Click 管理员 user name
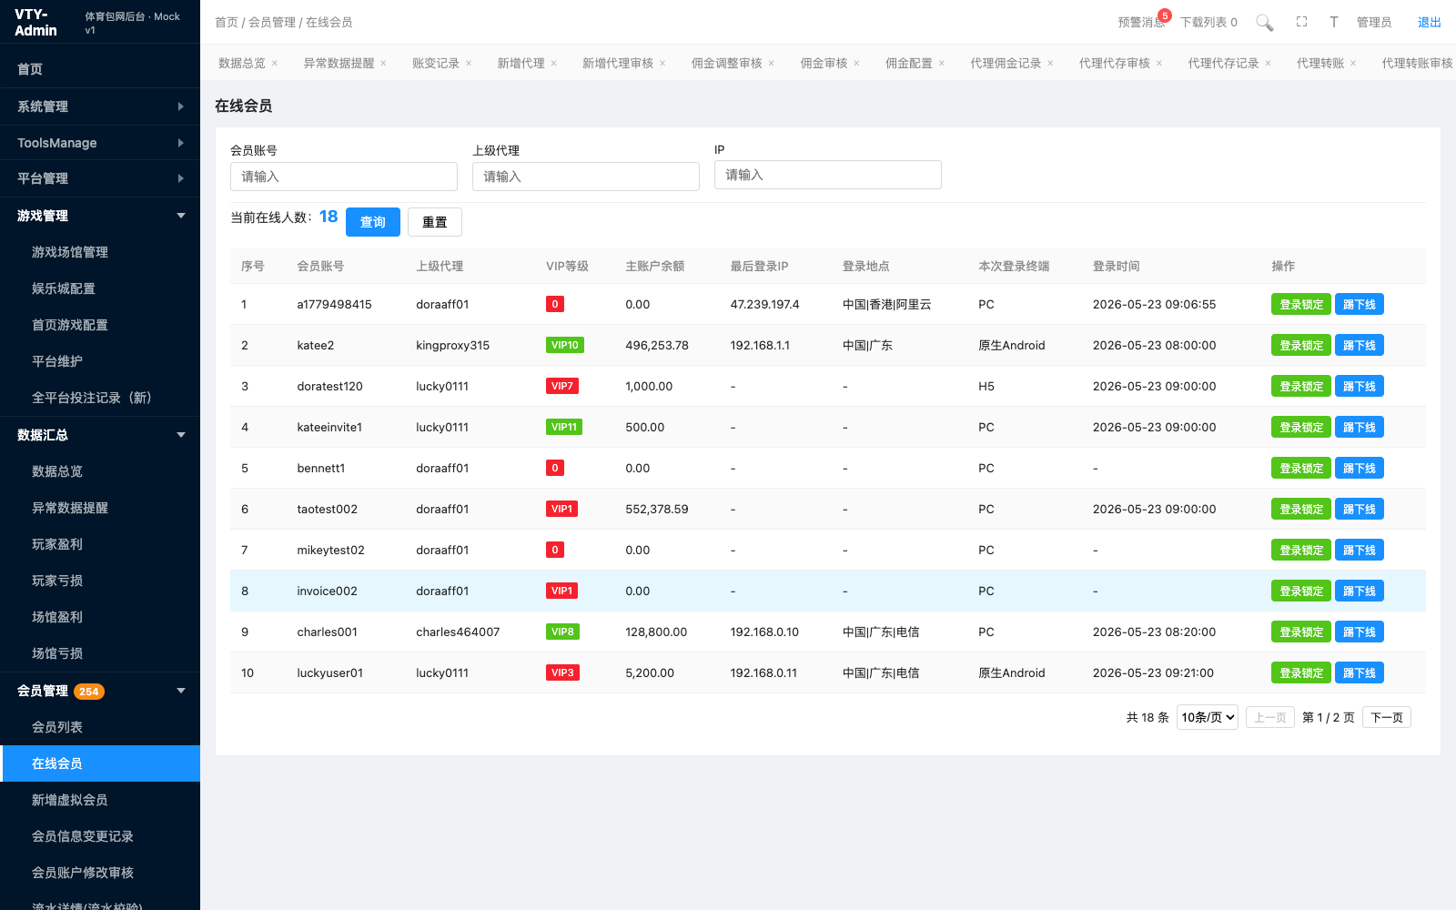 pos(1374,22)
